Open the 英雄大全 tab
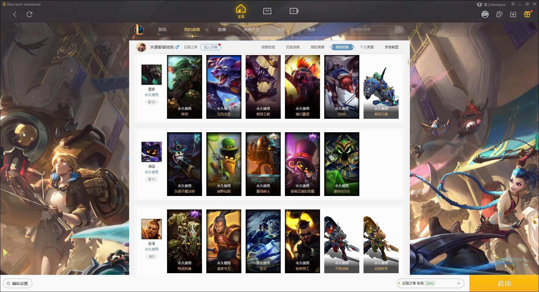This screenshot has width=539, height=292. (x=252, y=29)
